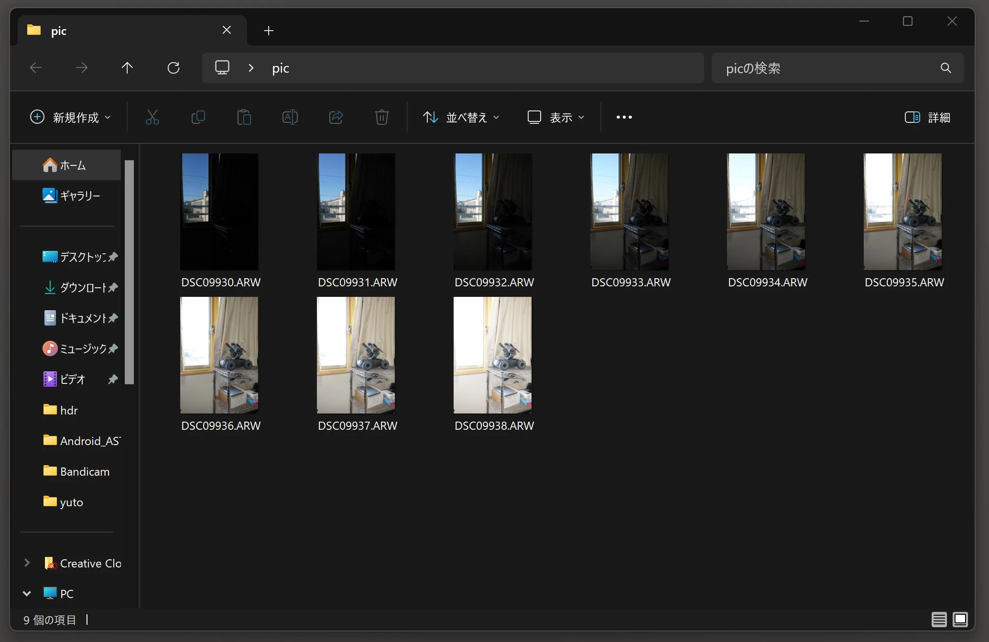Select the DSC09934.ARW thumbnail
The width and height of the screenshot is (989, 642).
pos(766,212)
